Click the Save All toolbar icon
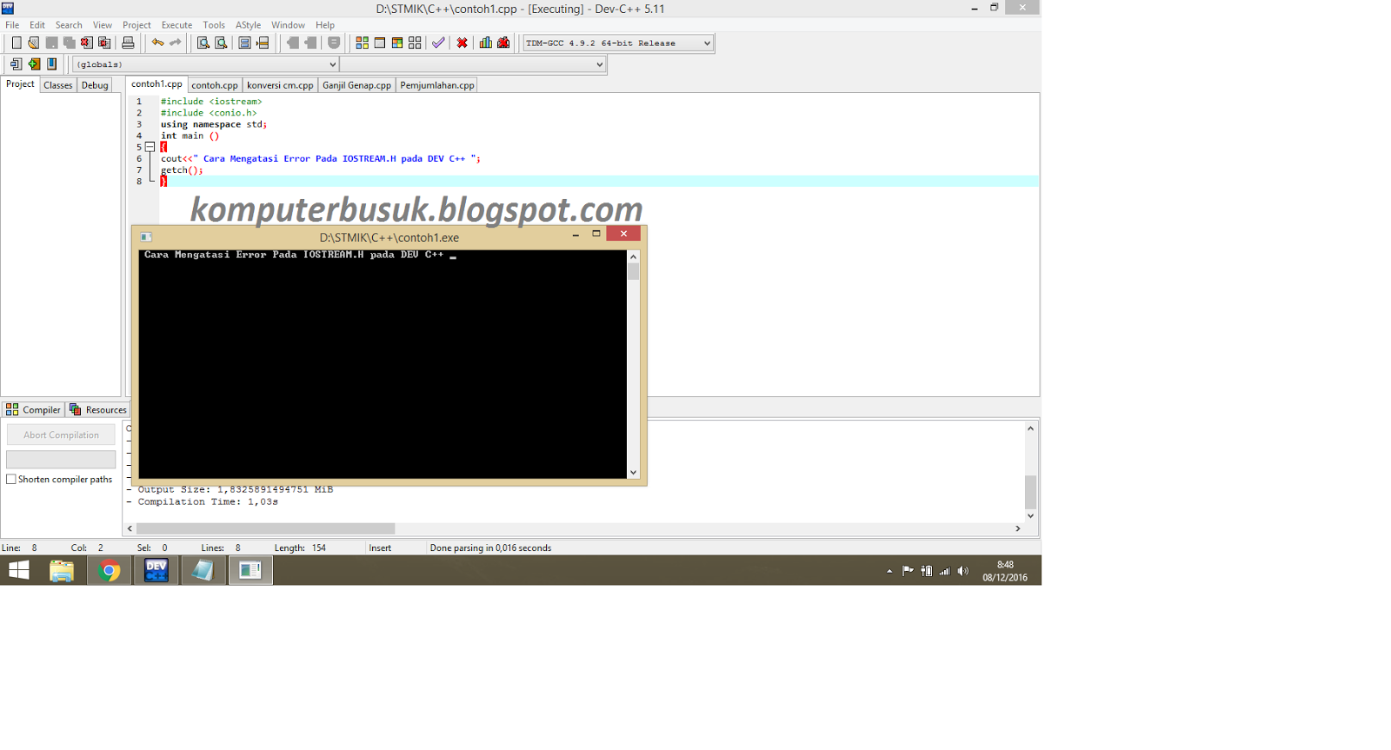 (69, 43)
